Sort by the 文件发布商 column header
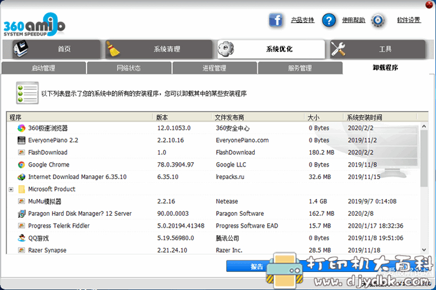 click(258, 117)
